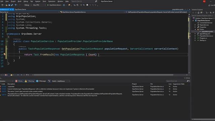
Task: Toggle the 0 Messages filter
Action: 41,81
